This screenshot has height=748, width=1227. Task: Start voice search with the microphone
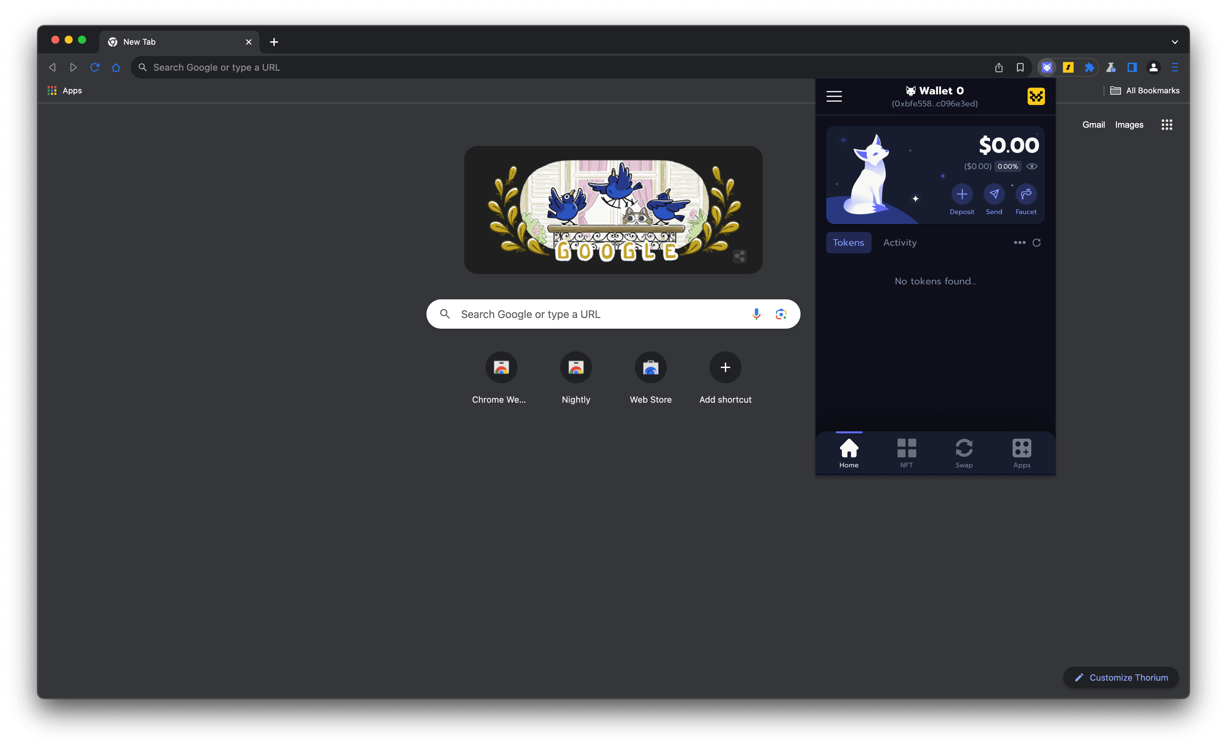click(x=756, y=314)
